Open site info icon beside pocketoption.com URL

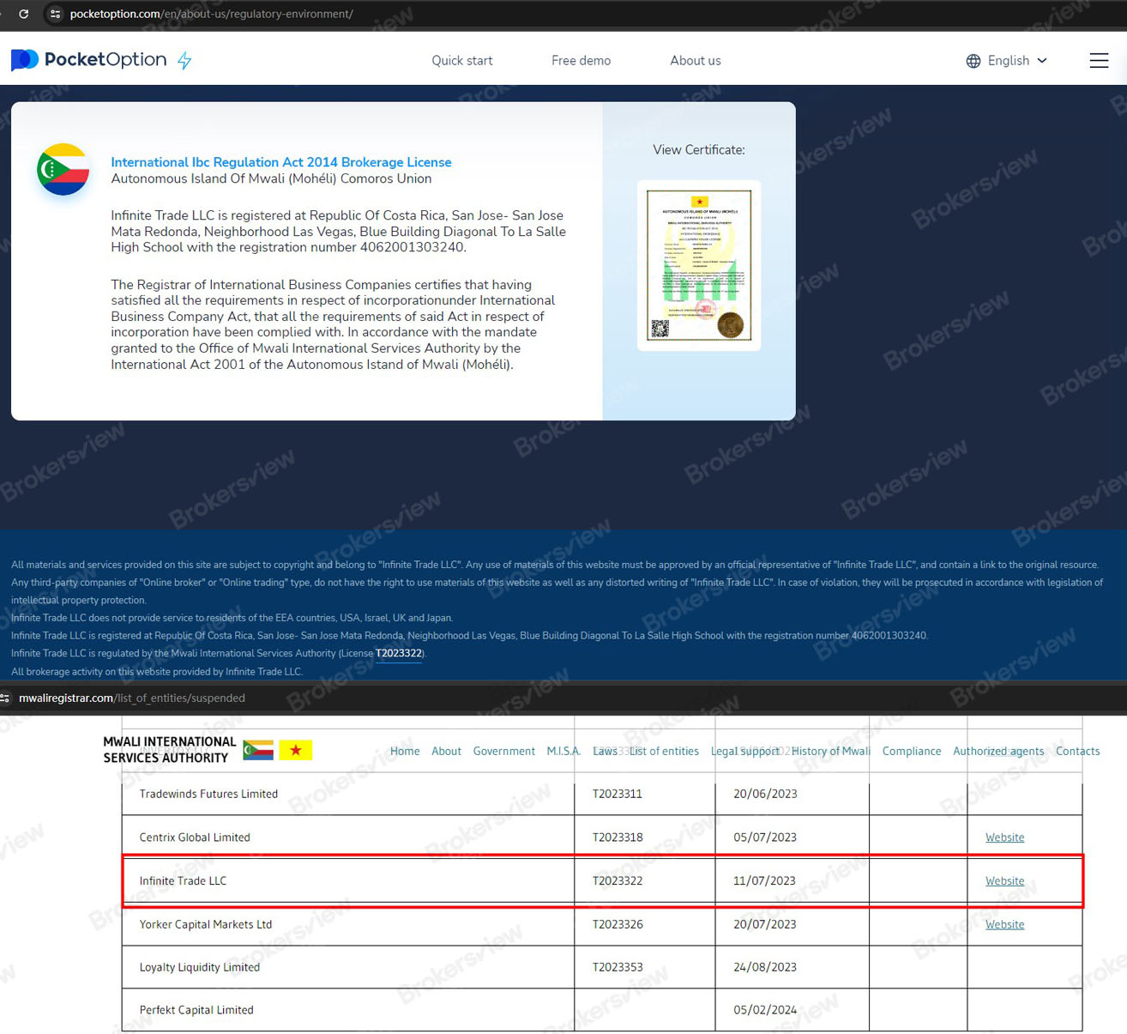(56, 14)
